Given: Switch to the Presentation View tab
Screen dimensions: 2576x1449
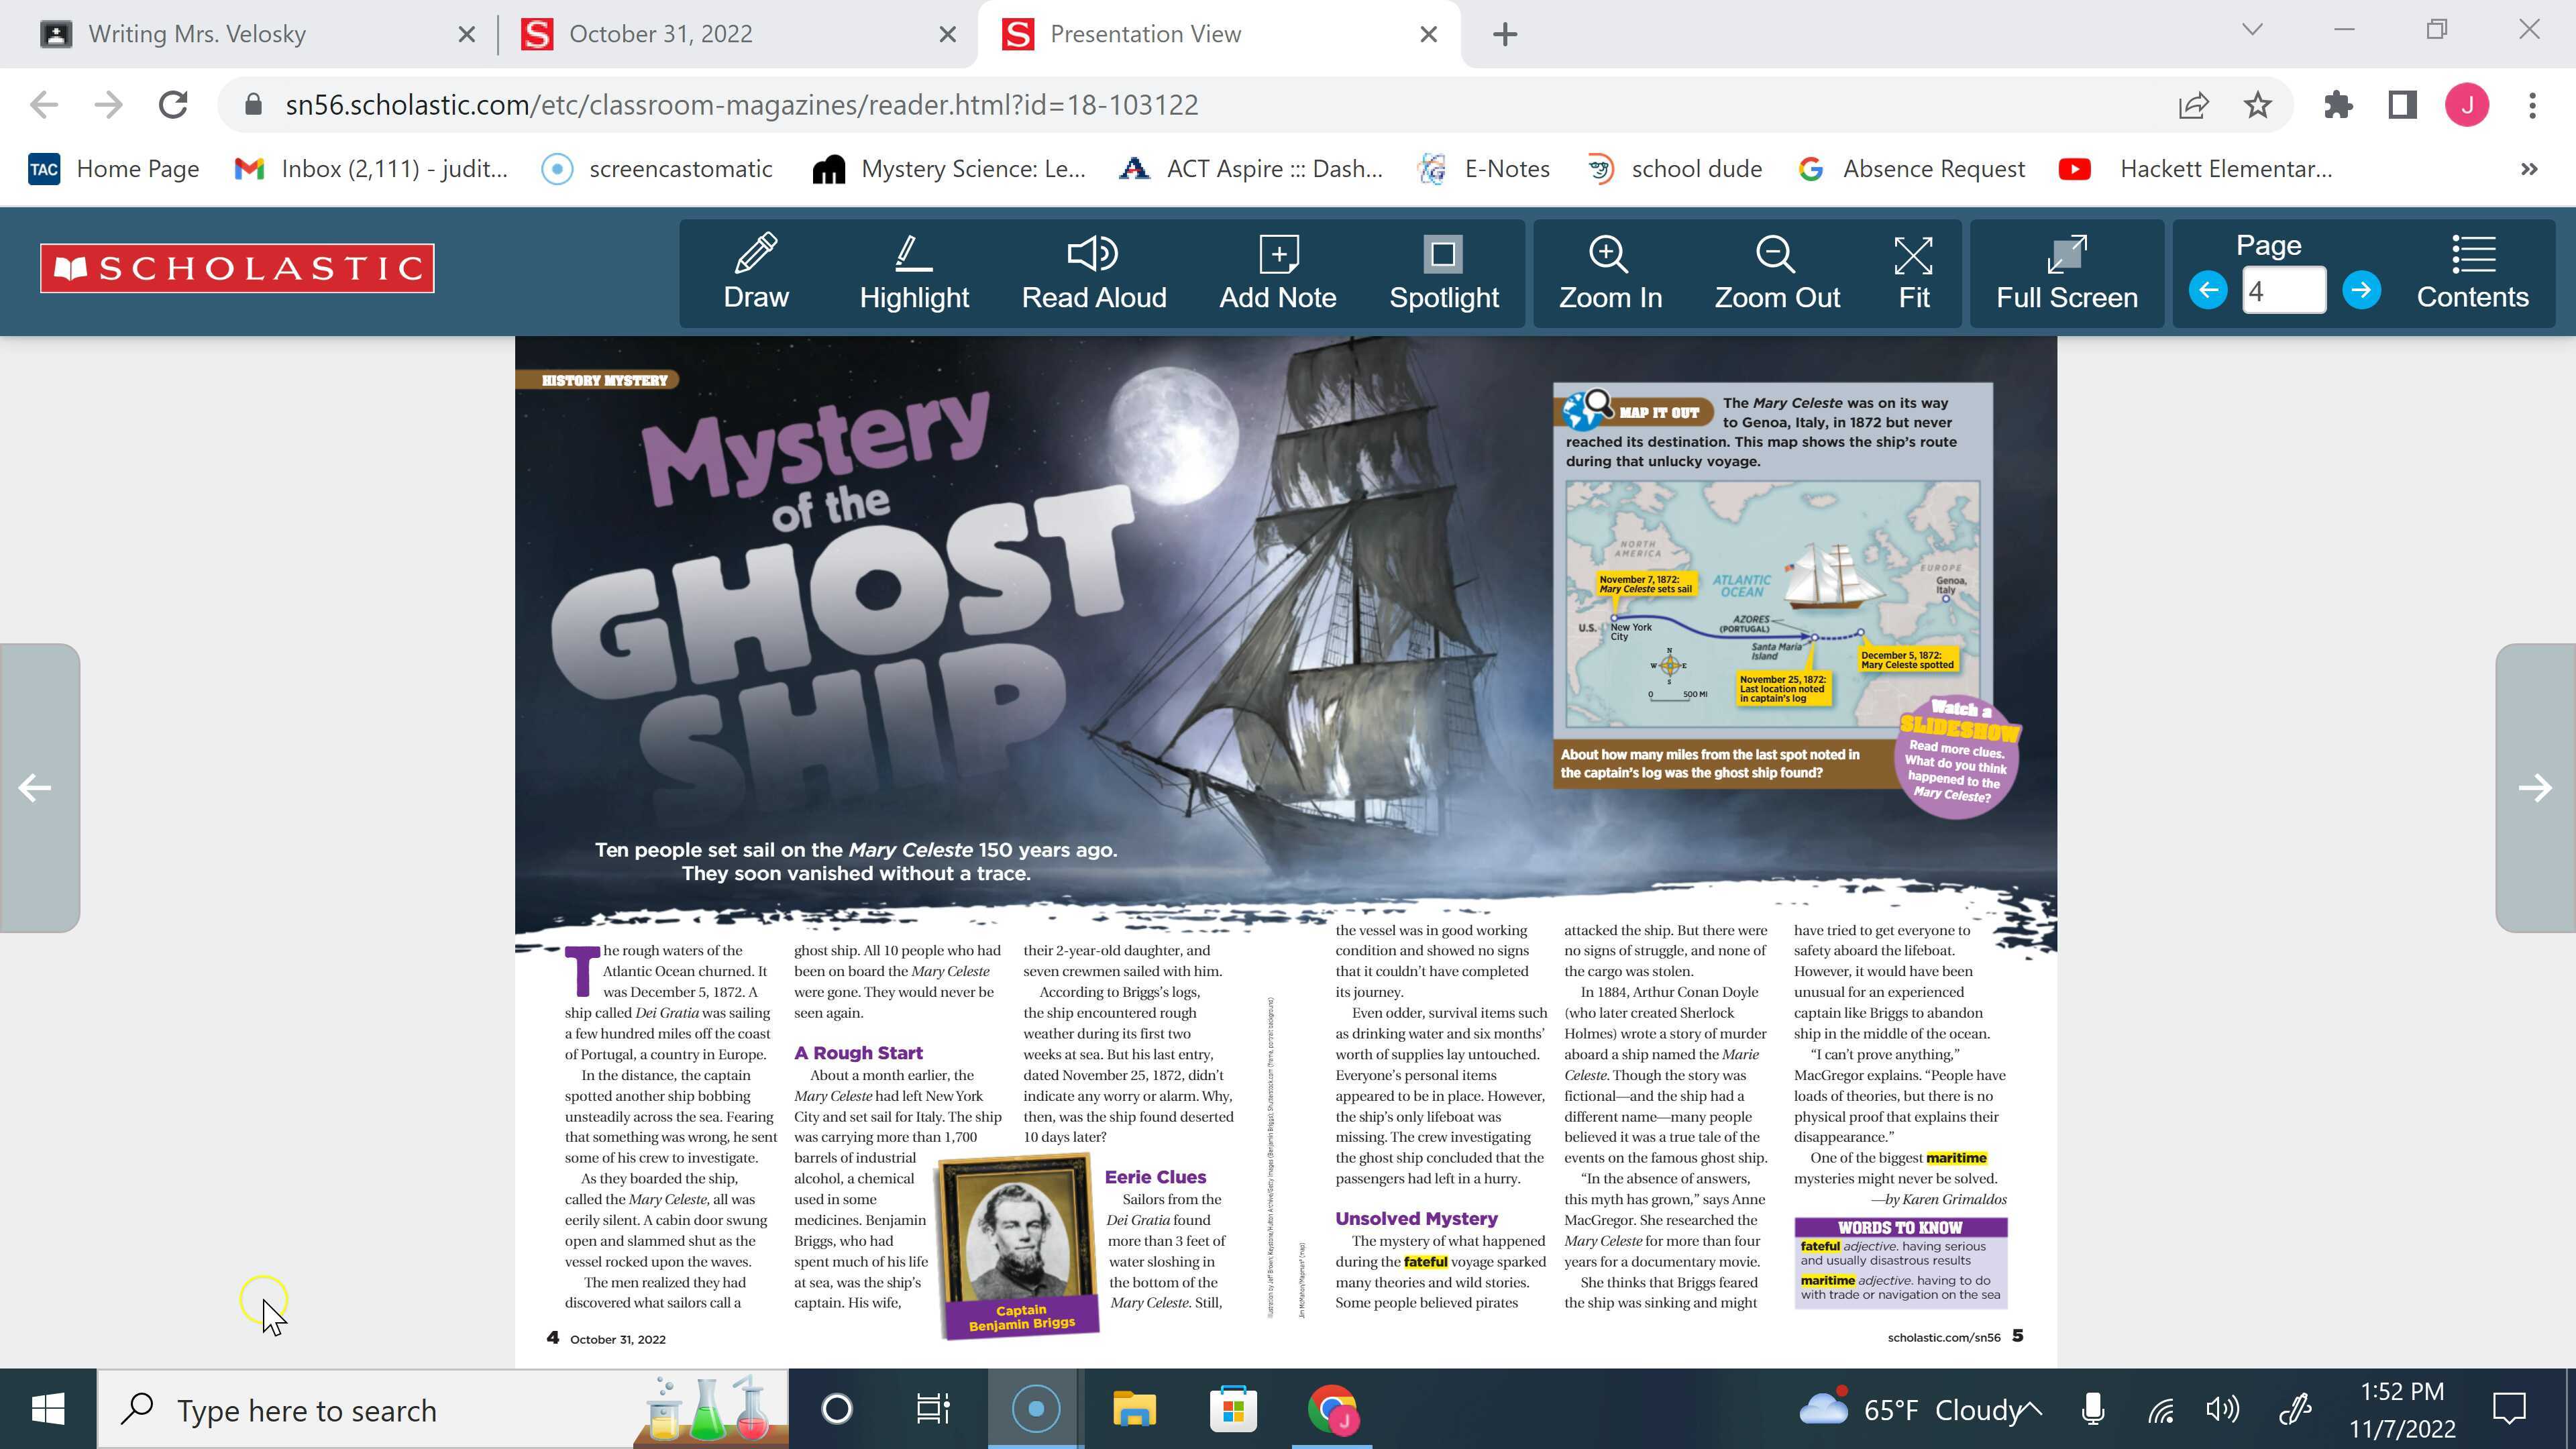Looking at the screenshot, I should tap(1145, 33).
